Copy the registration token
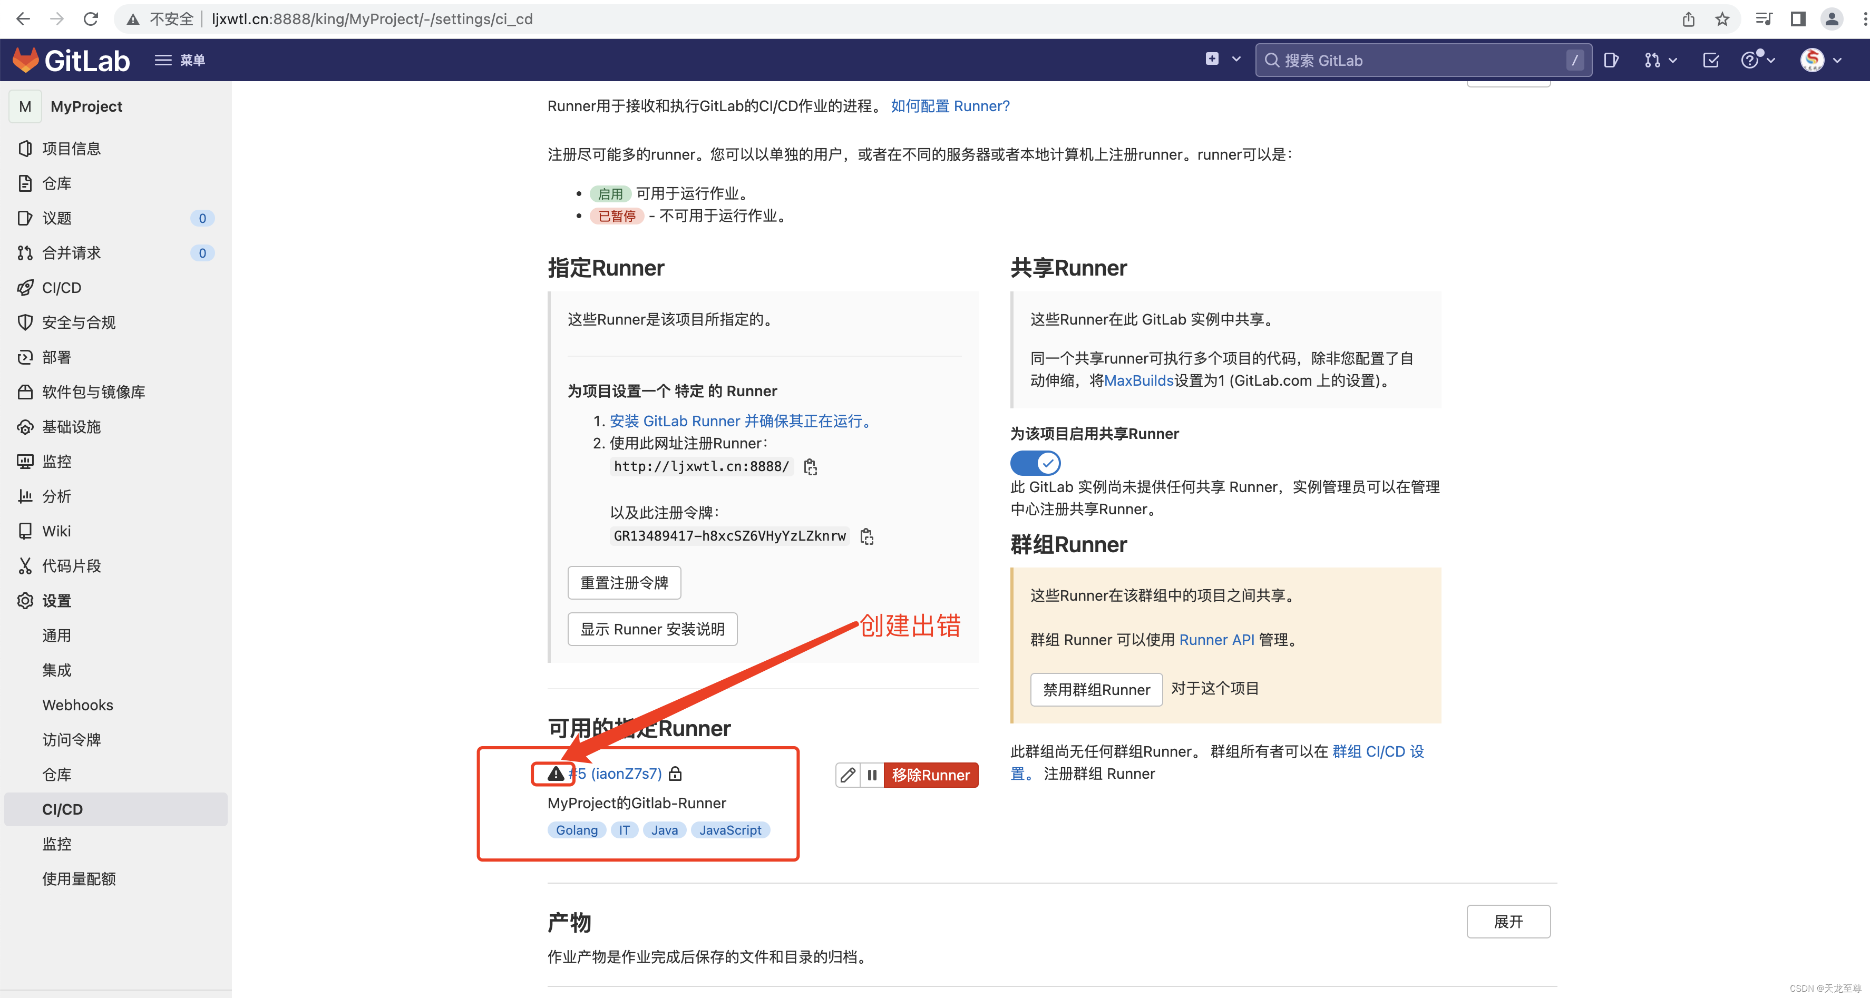 click(867, 536)
